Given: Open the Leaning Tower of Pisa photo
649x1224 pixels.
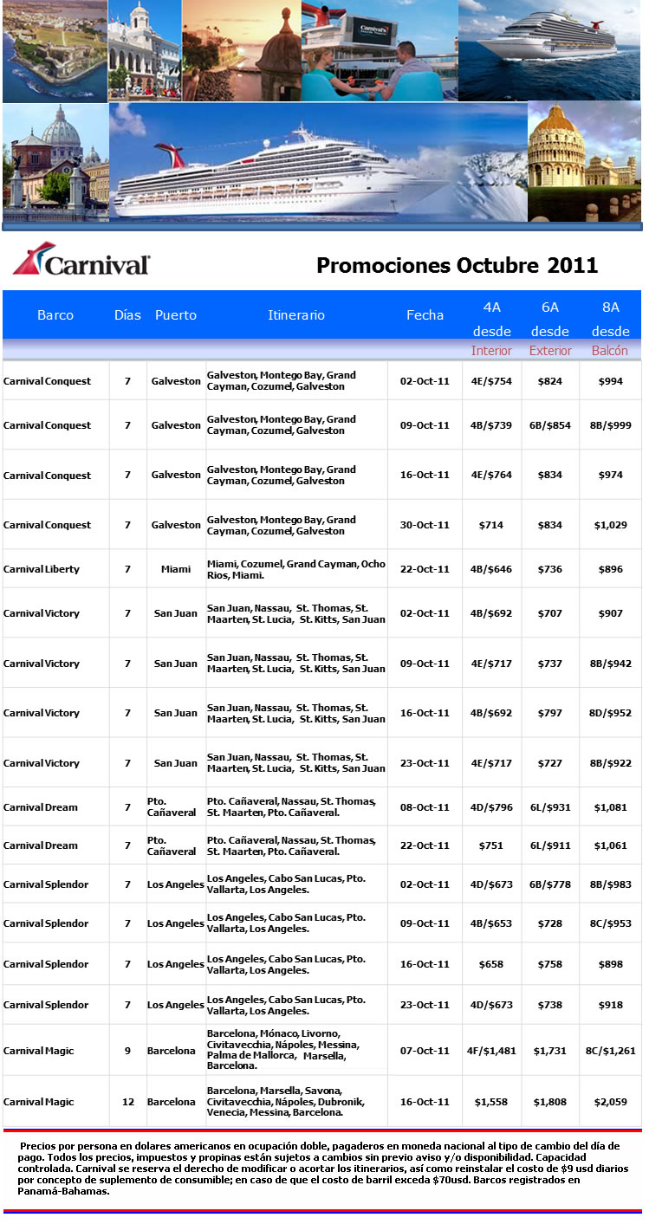Looking at the screenshot, I should point(585,161).
